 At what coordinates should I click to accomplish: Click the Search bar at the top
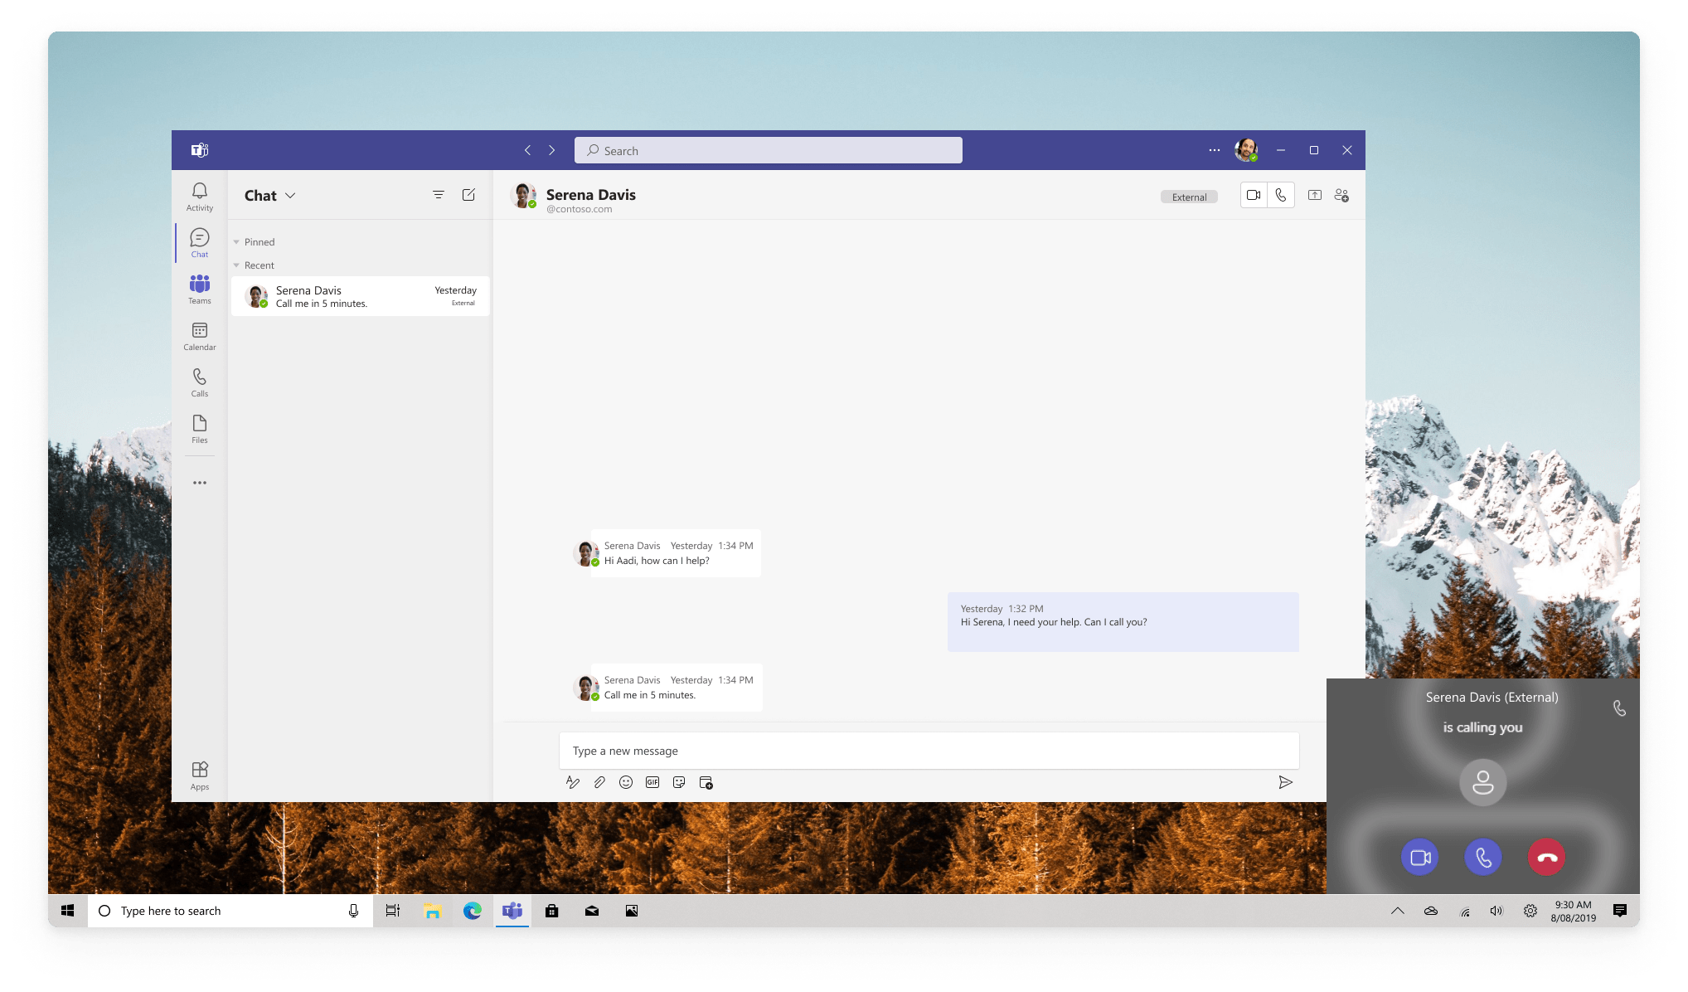point(767,150)
